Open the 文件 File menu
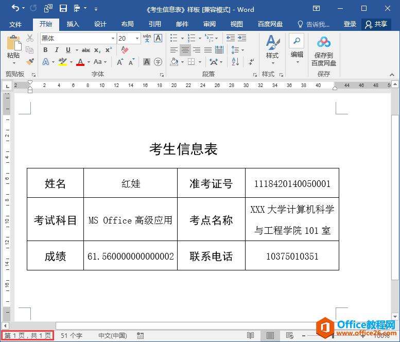The height and width of the screenshot is (342, 400). [15, 24]
